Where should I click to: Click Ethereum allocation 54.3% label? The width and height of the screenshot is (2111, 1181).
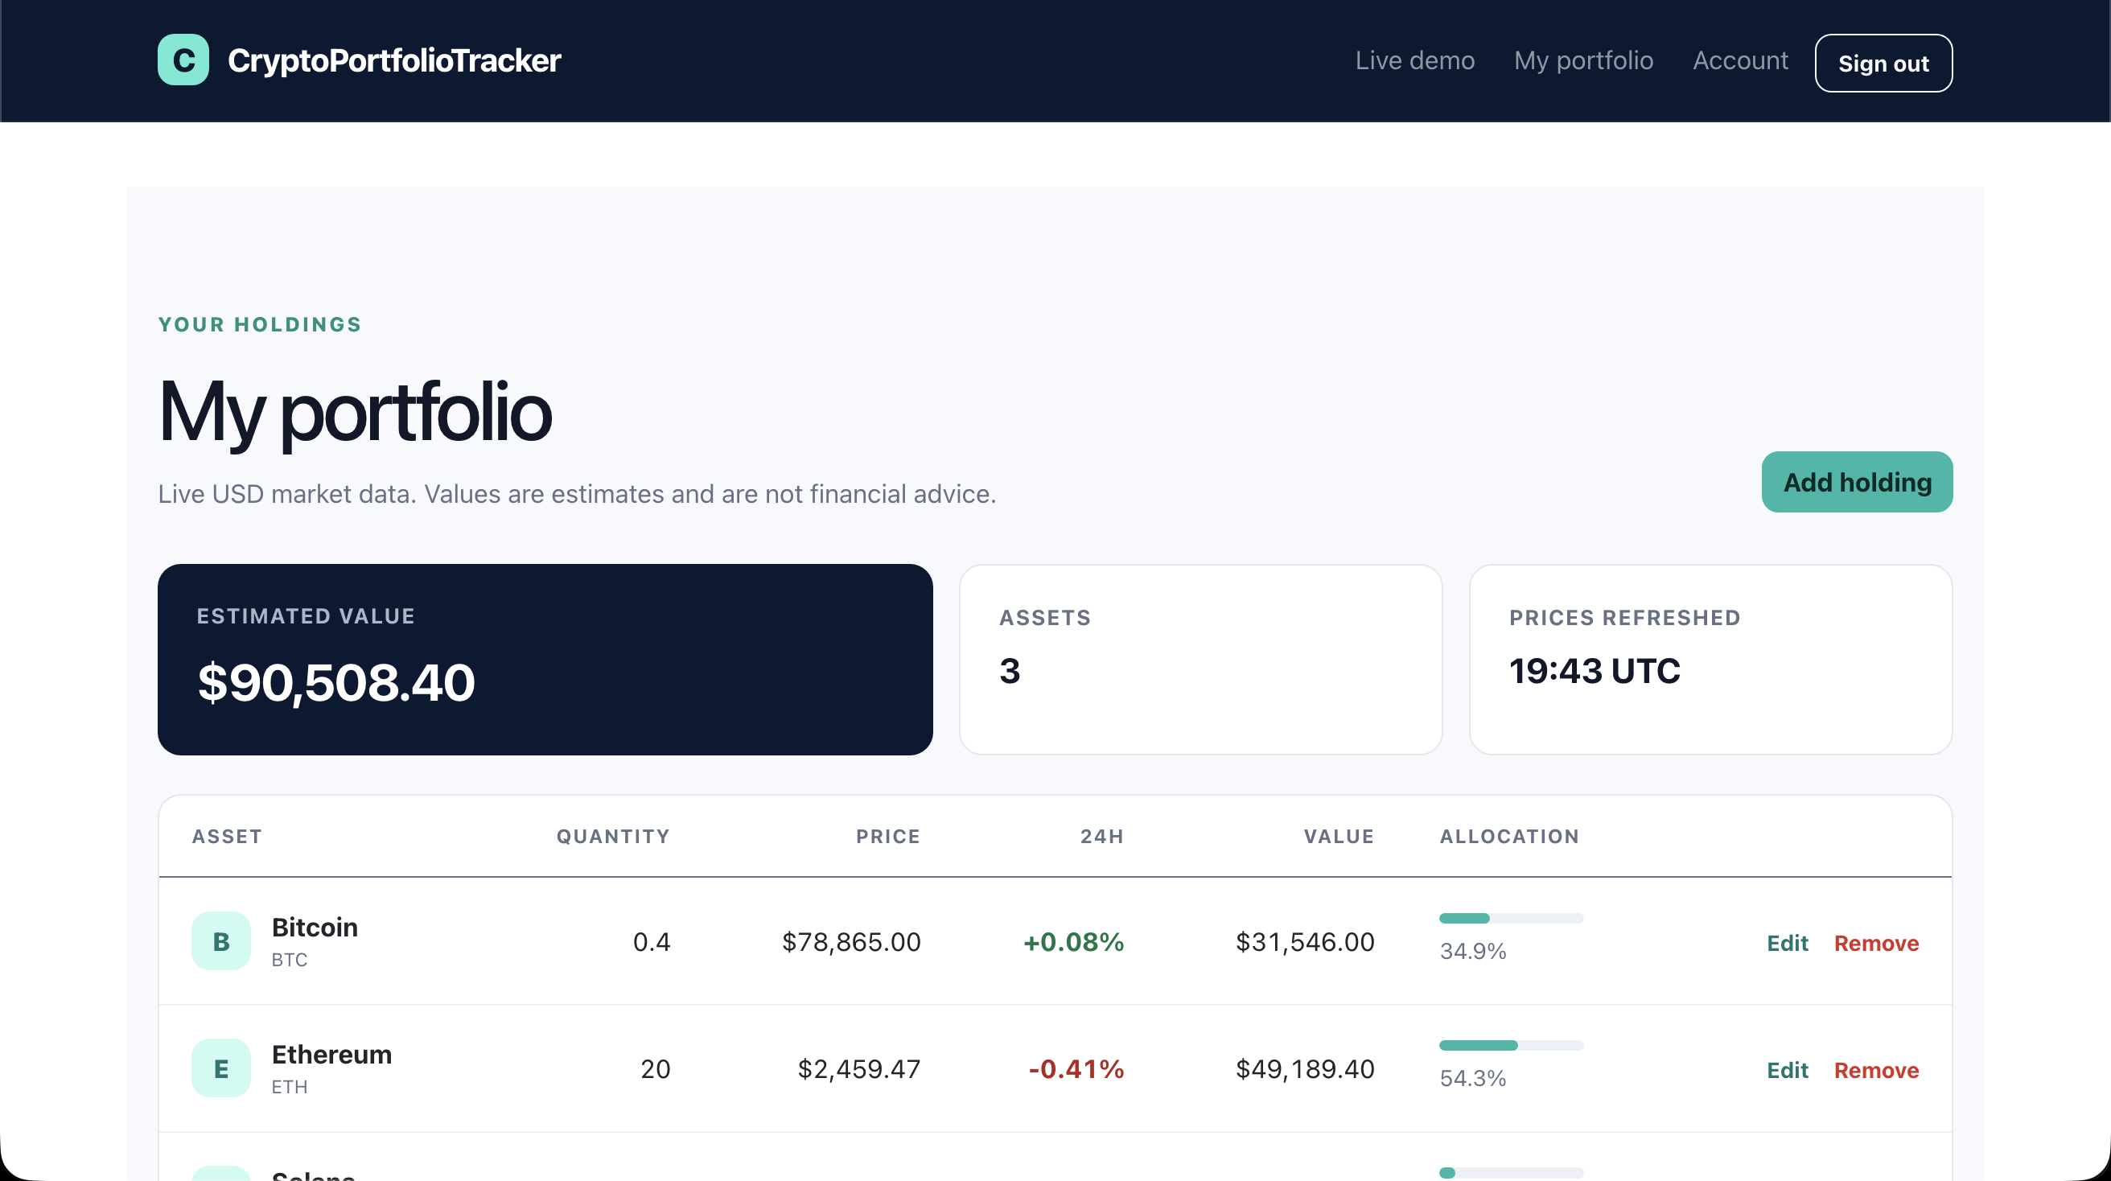[x=1472, y=1078]
